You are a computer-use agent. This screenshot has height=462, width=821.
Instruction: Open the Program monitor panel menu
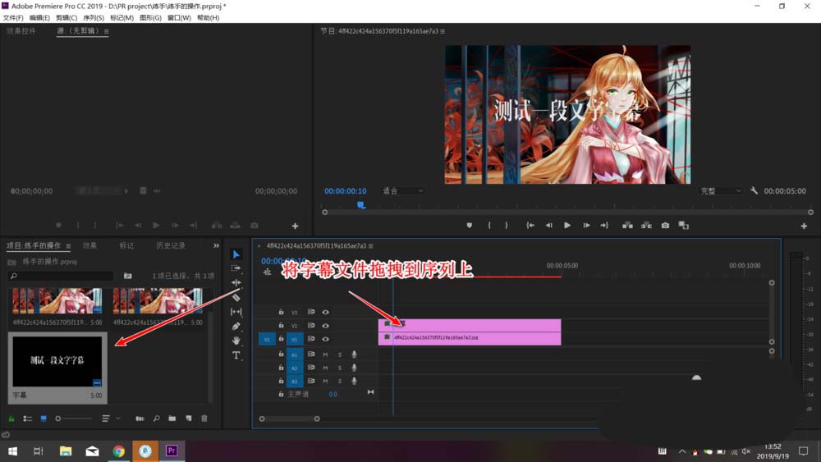pyautogui.click(x=443, y=31)
